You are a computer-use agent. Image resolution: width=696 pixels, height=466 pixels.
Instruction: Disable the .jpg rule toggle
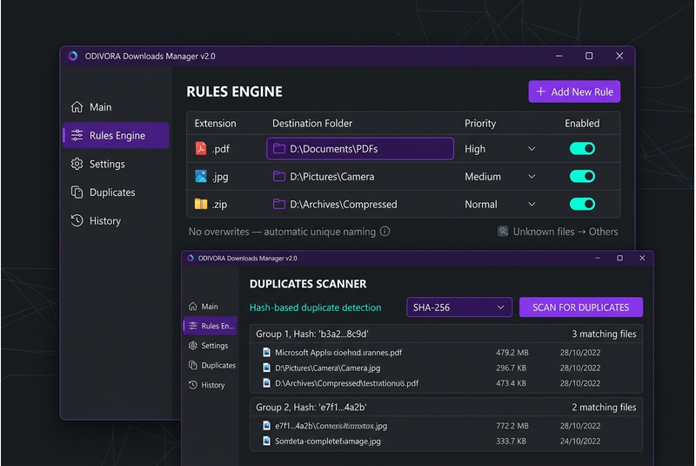pyautogui.click(x=582, y=176)
